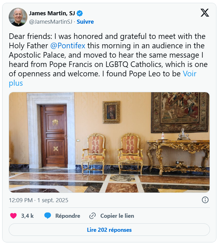Click the author name James Martin, SJ
This screenshot has height=243, width=218.
click(x=52, y=13)
